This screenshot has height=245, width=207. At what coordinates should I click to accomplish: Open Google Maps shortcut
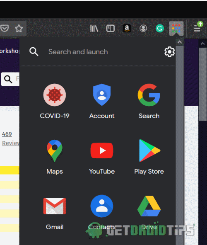point(54,157)
